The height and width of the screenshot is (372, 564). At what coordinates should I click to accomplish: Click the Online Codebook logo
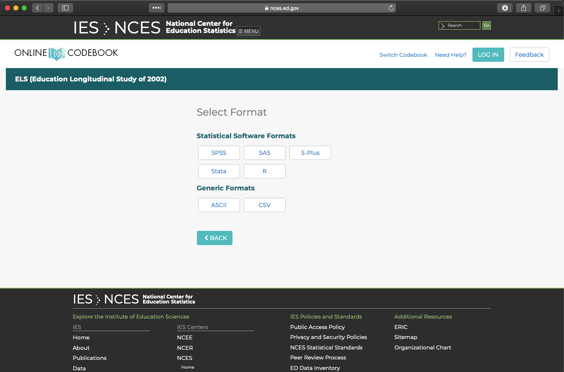(x=66, y=53)
